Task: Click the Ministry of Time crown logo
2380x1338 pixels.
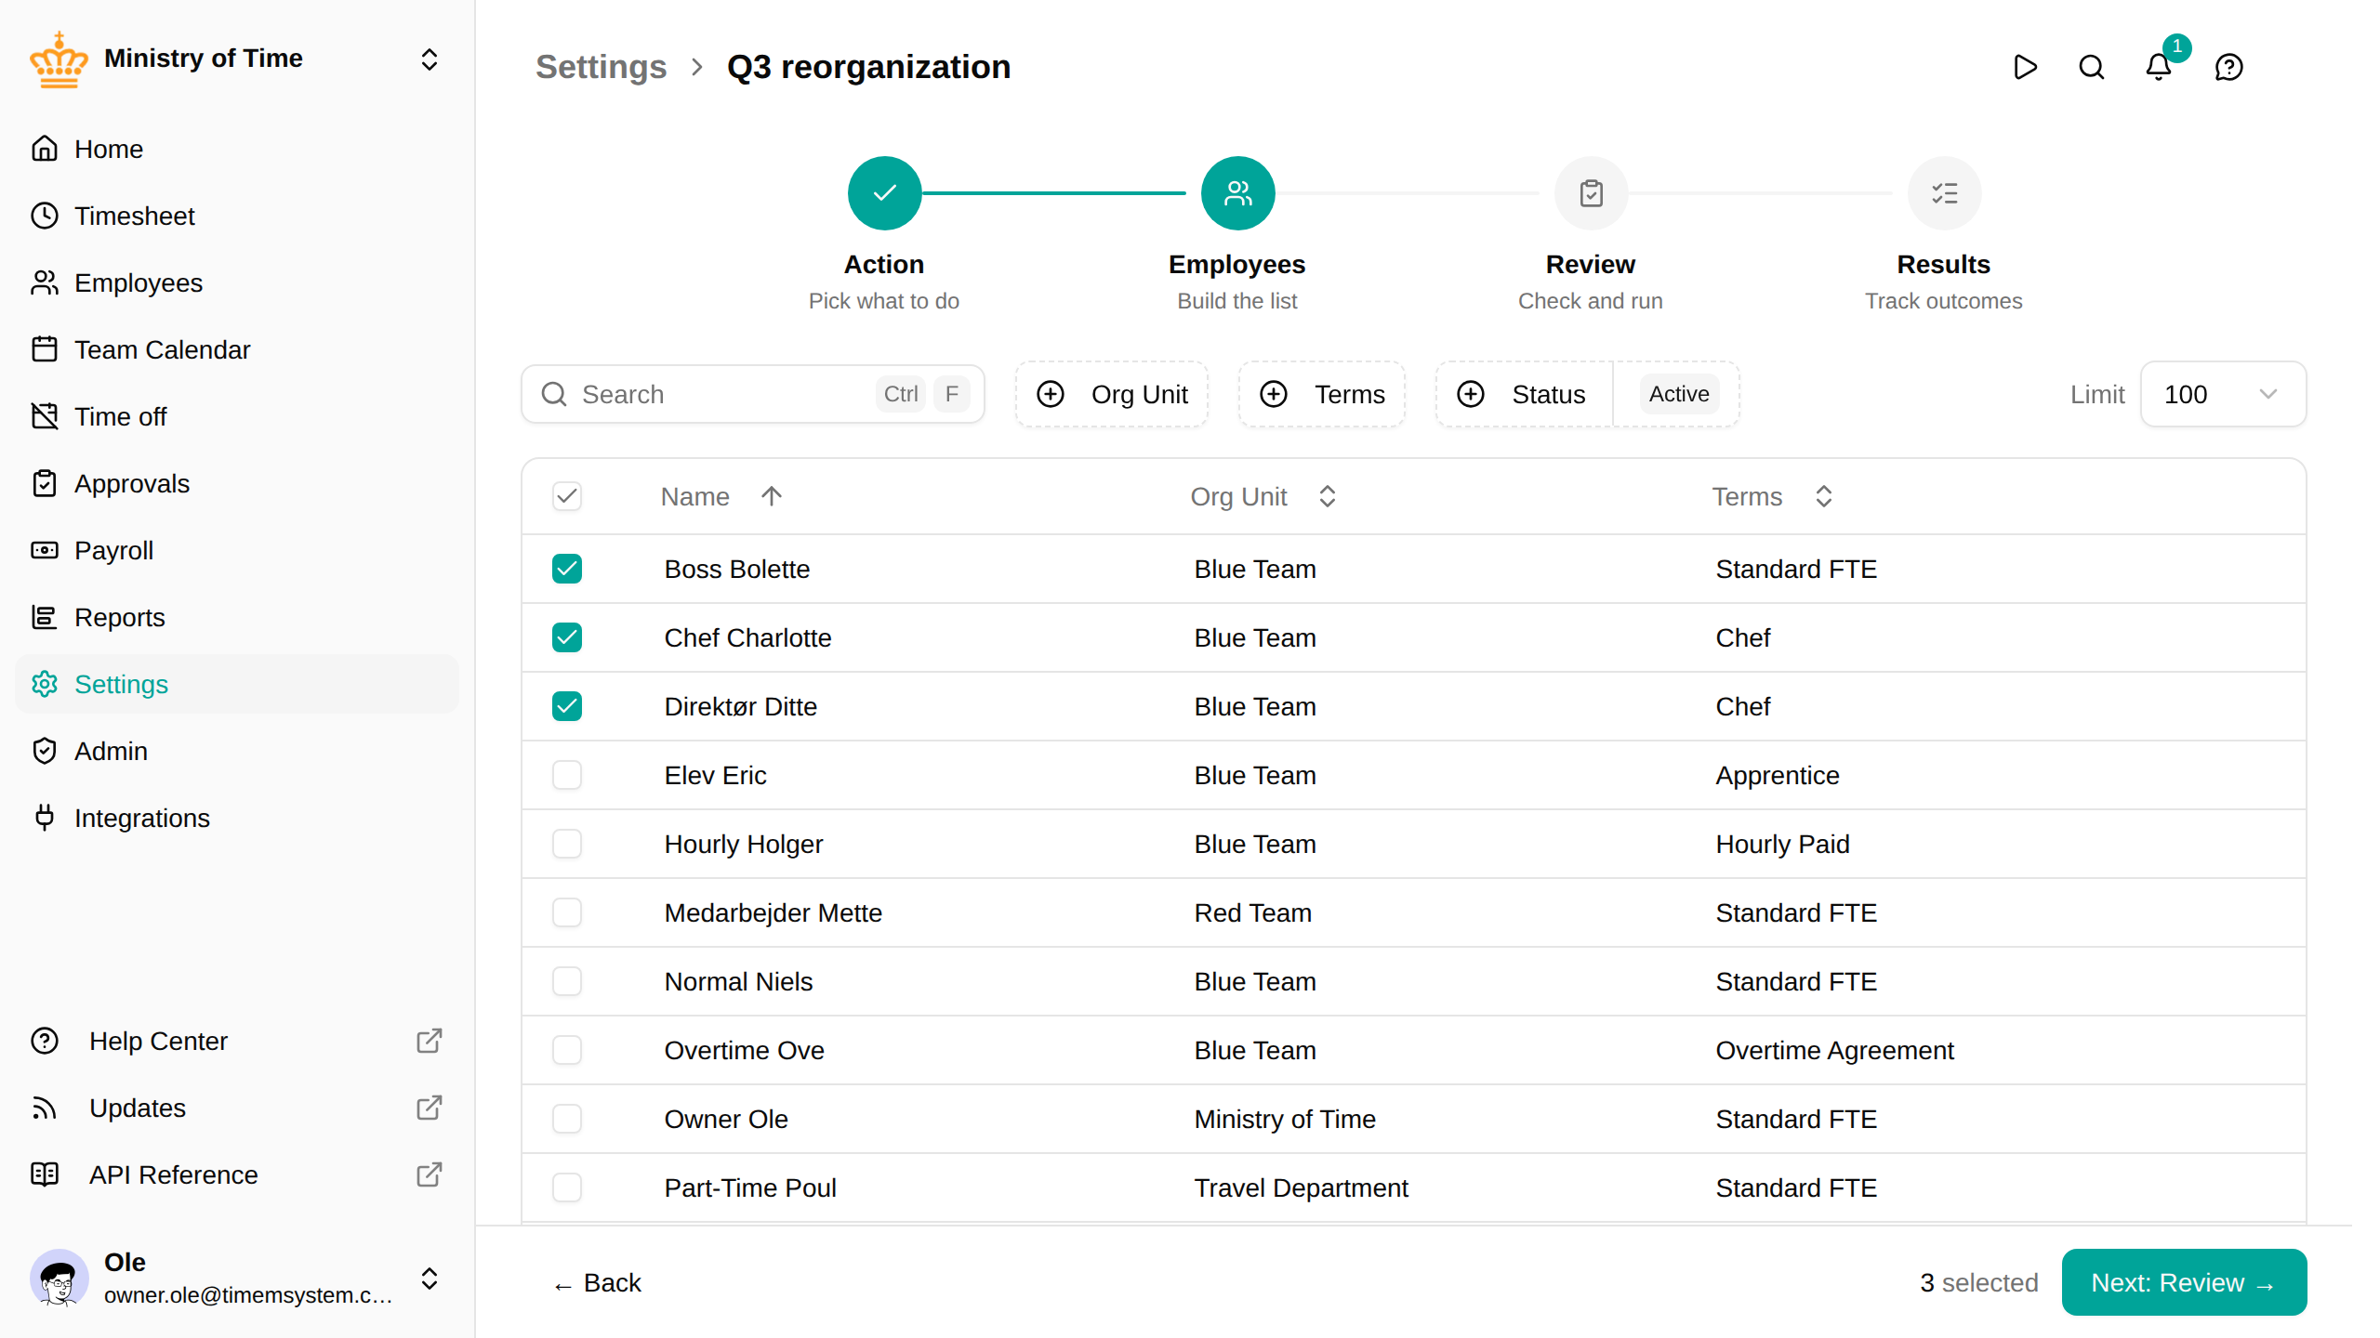Action: coord(59,59)
